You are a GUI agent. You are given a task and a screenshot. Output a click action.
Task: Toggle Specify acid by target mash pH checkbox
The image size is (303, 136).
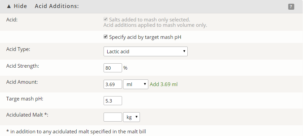106,37
